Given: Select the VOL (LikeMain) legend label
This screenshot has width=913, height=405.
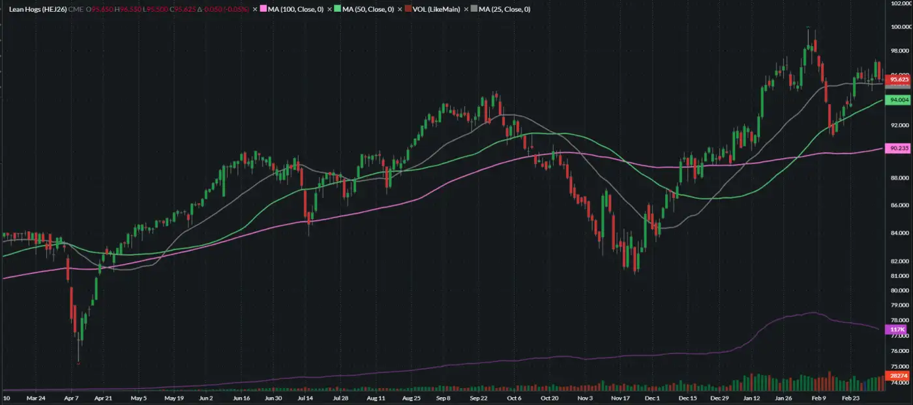Looking at the screenshot, I should point(436,10).
